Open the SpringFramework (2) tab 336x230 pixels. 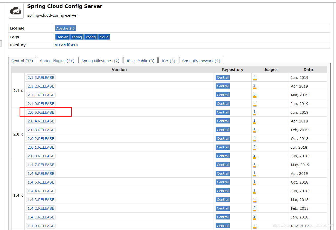(x=201, y=61)
